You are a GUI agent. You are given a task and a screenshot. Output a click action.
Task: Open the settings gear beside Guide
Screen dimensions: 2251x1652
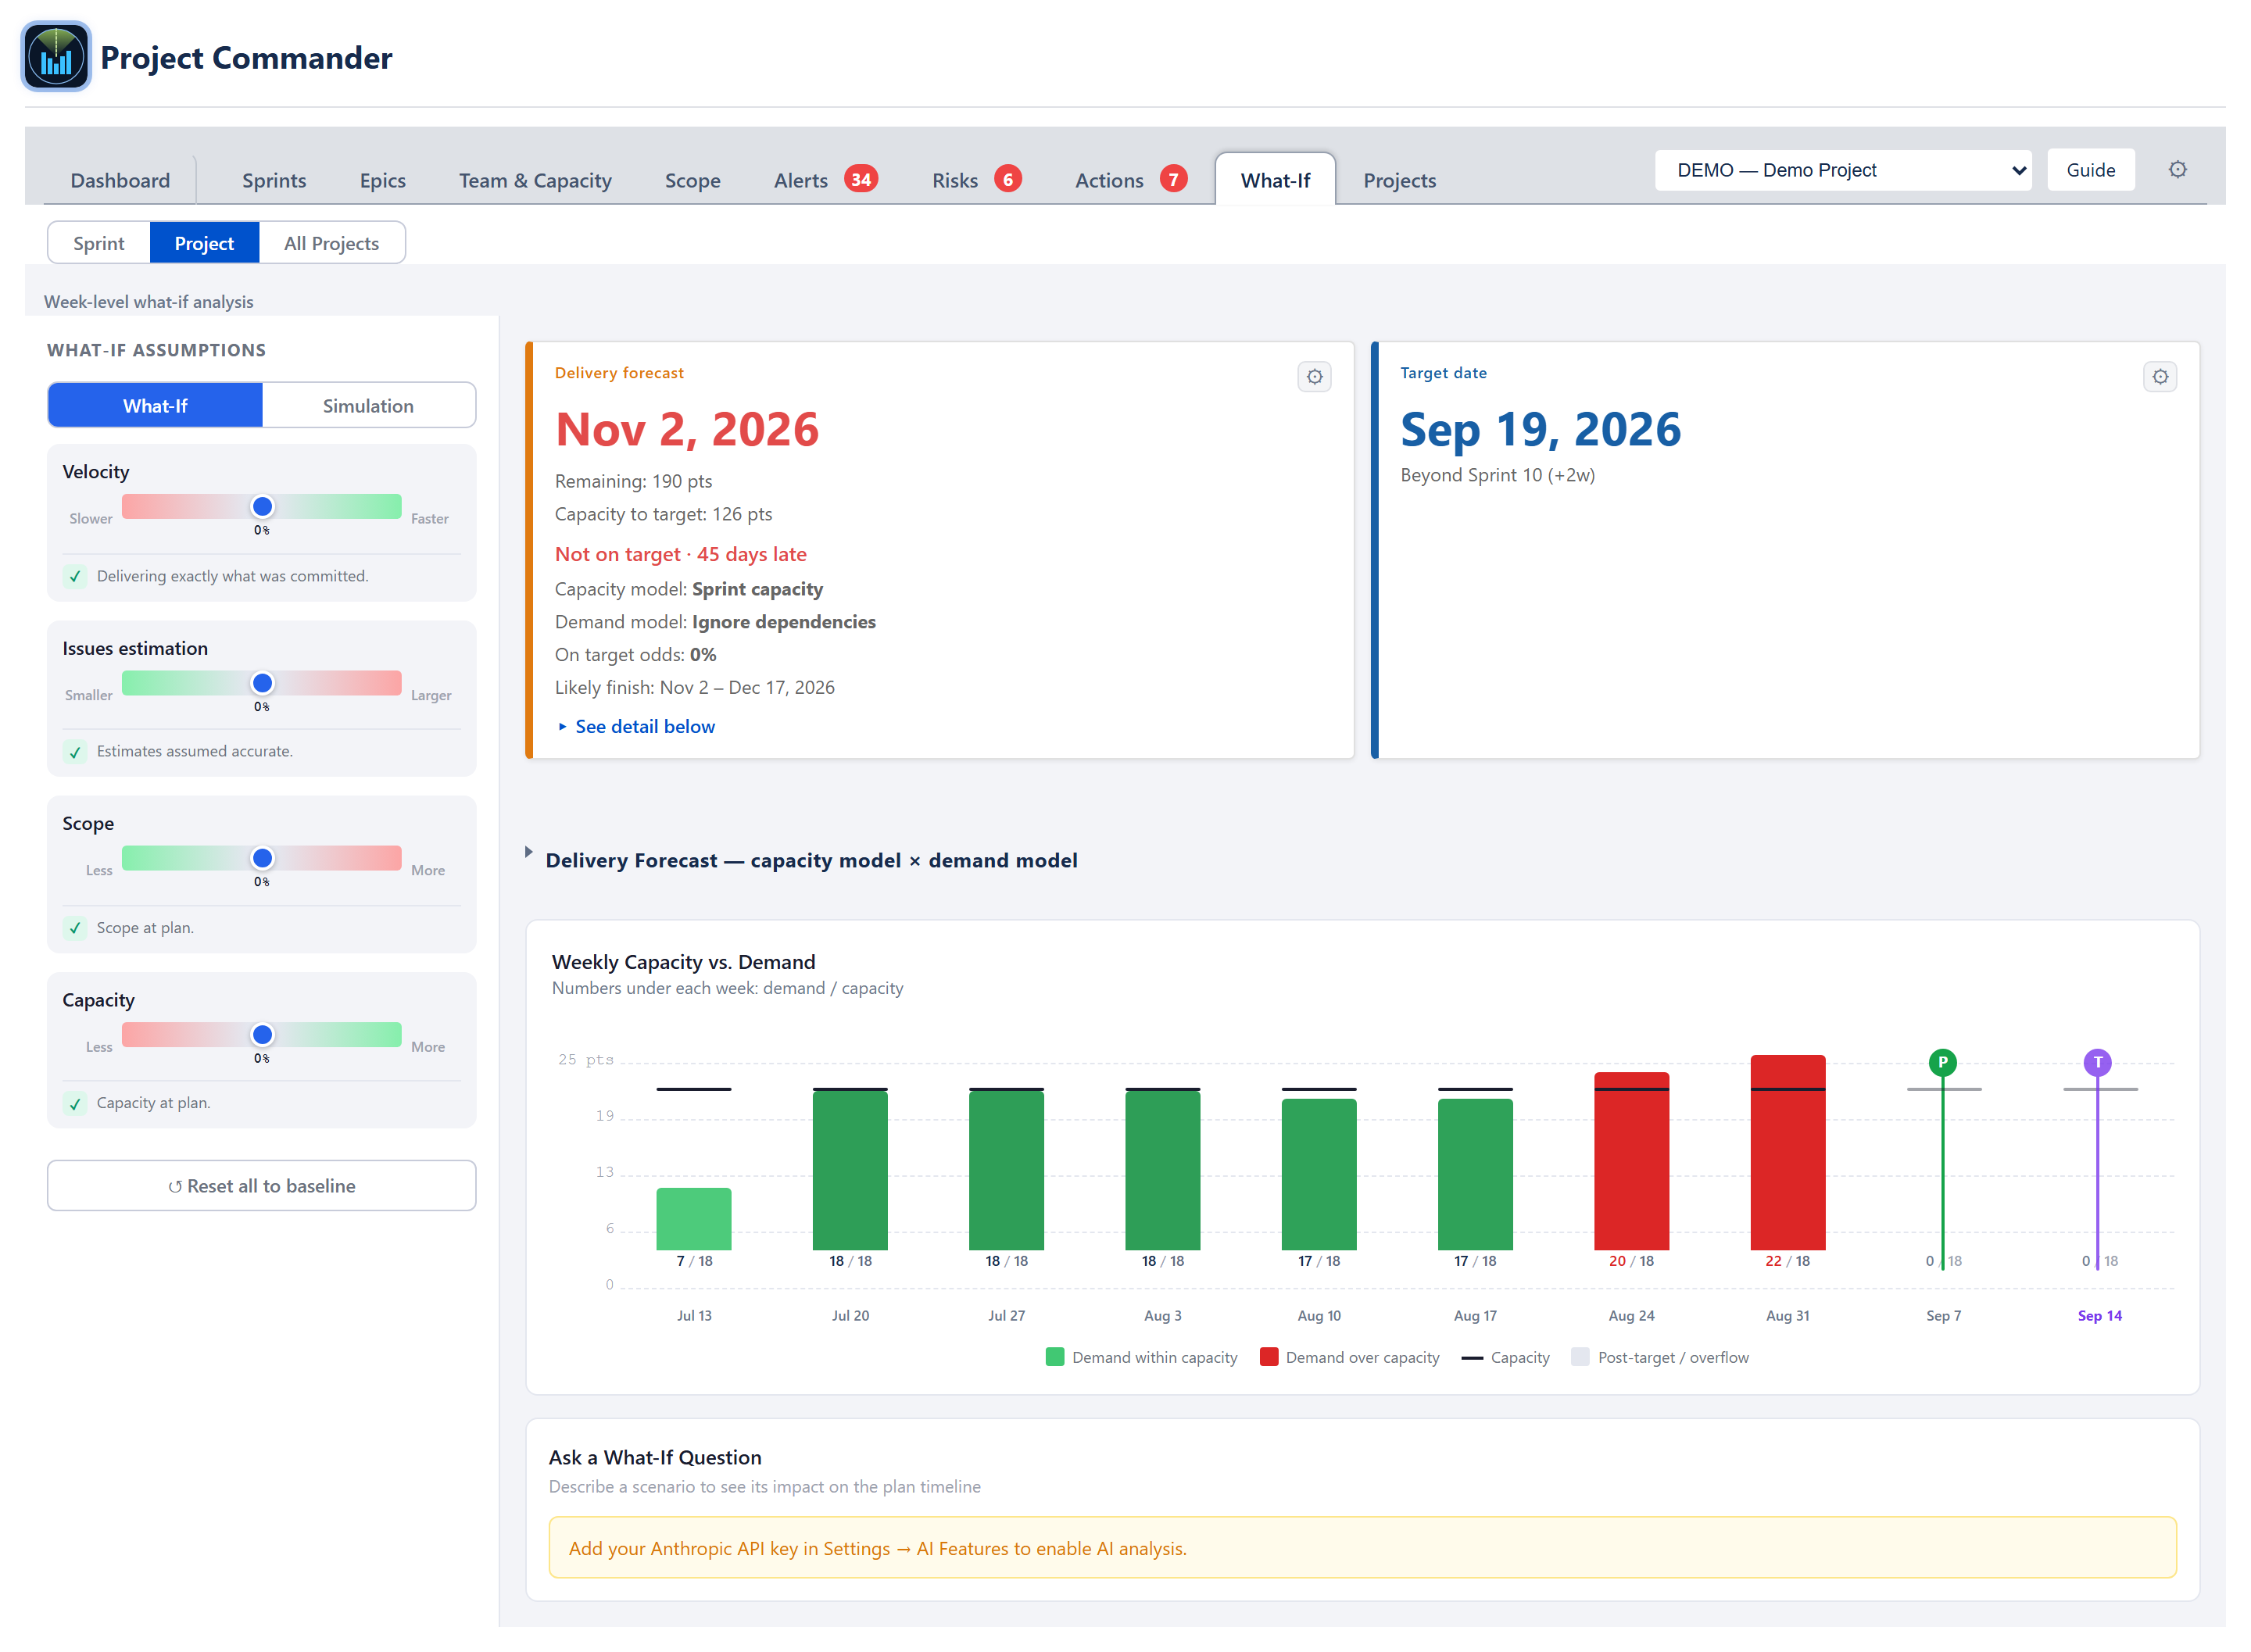coord(2177,170)
